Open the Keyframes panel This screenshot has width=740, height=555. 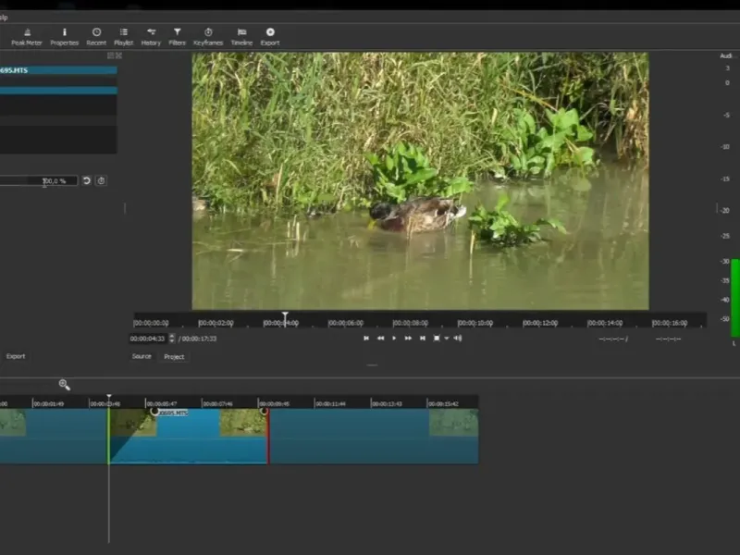pos(207,36)
